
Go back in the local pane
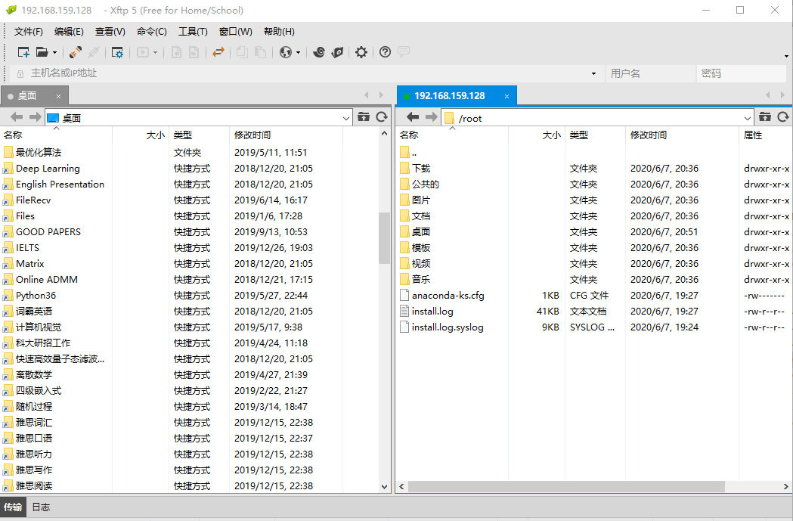click(x=17, y=117)
